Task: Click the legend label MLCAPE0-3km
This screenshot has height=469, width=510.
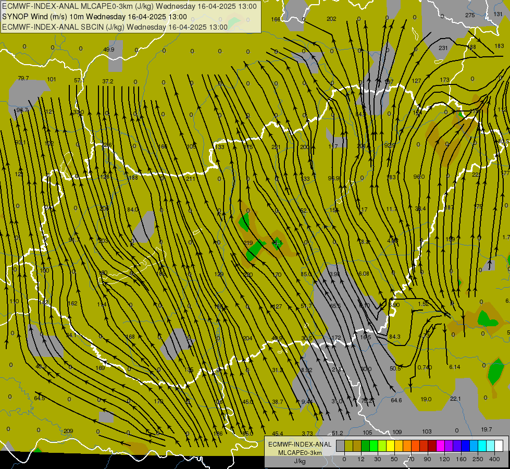Action: click(x=300, y=453)
